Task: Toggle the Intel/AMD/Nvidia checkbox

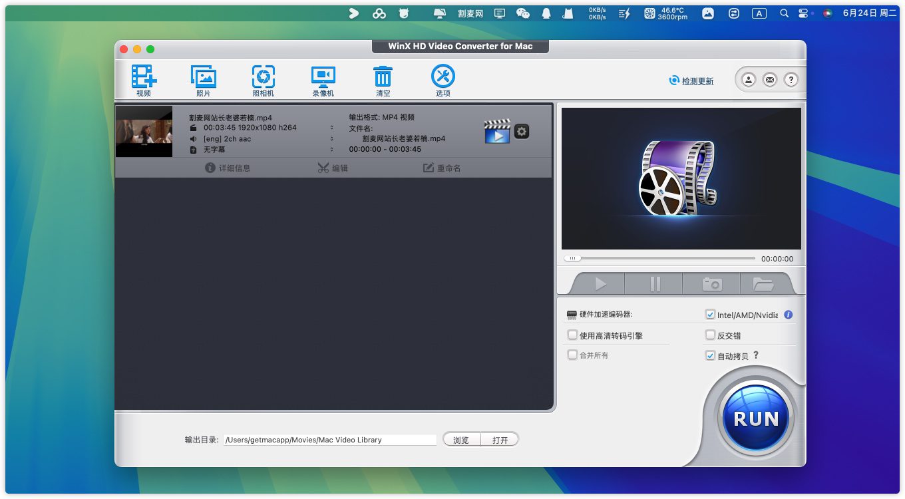Action: (710, 315)
